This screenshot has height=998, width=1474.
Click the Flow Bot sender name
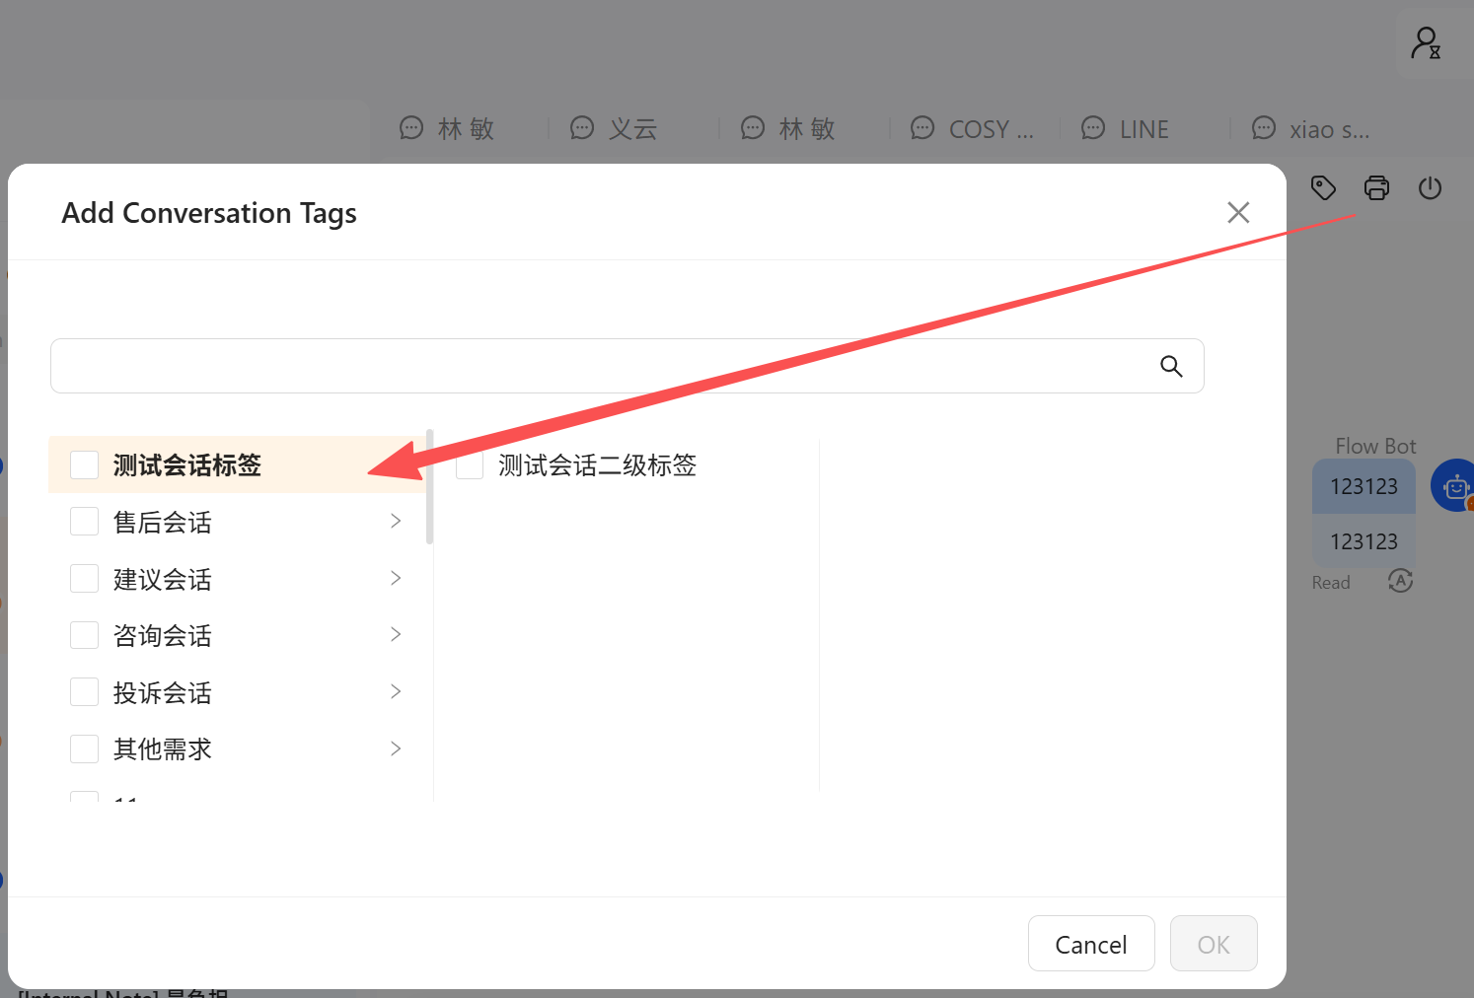tap(1375, 446)
